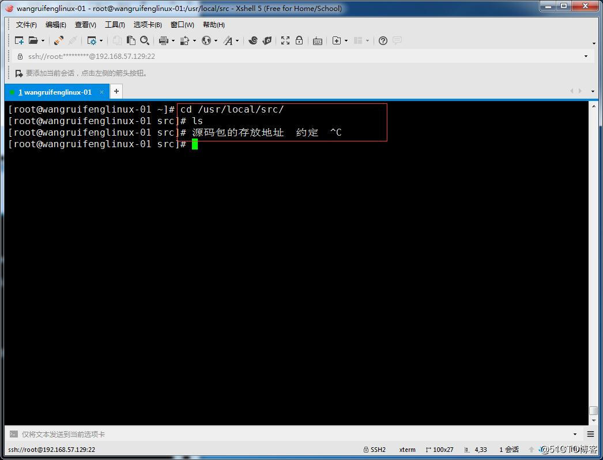The width and height of the screenshot is (603, 460).
Task: Expand the Open Session dropdown arrow
Action: point(43,41)
